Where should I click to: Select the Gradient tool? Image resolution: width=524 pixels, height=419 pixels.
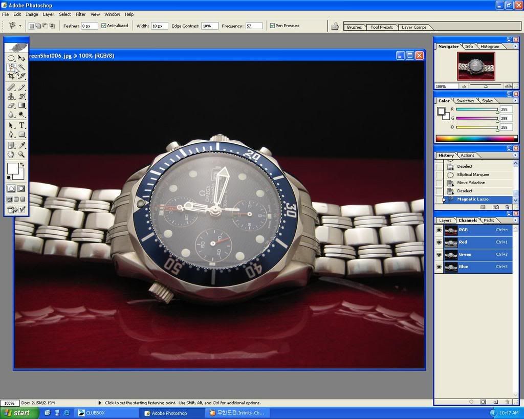[21, 105]
